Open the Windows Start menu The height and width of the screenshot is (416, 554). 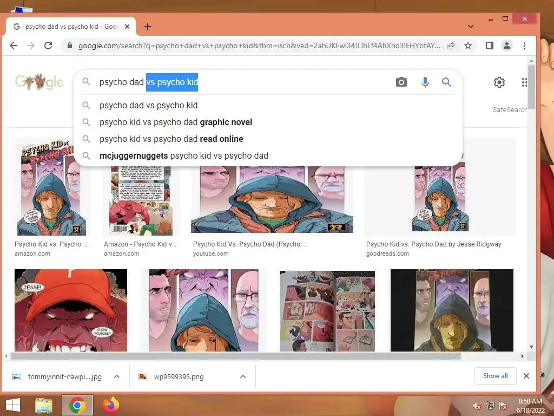click(x=13, y=405)
